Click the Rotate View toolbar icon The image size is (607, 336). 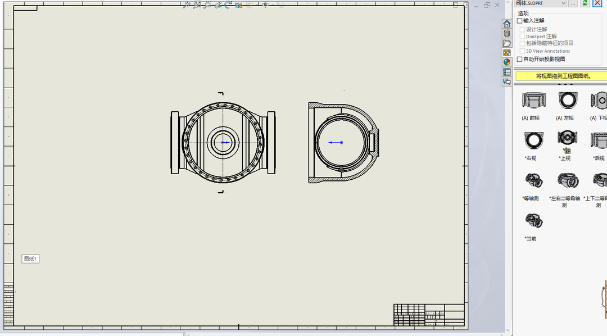228,4
